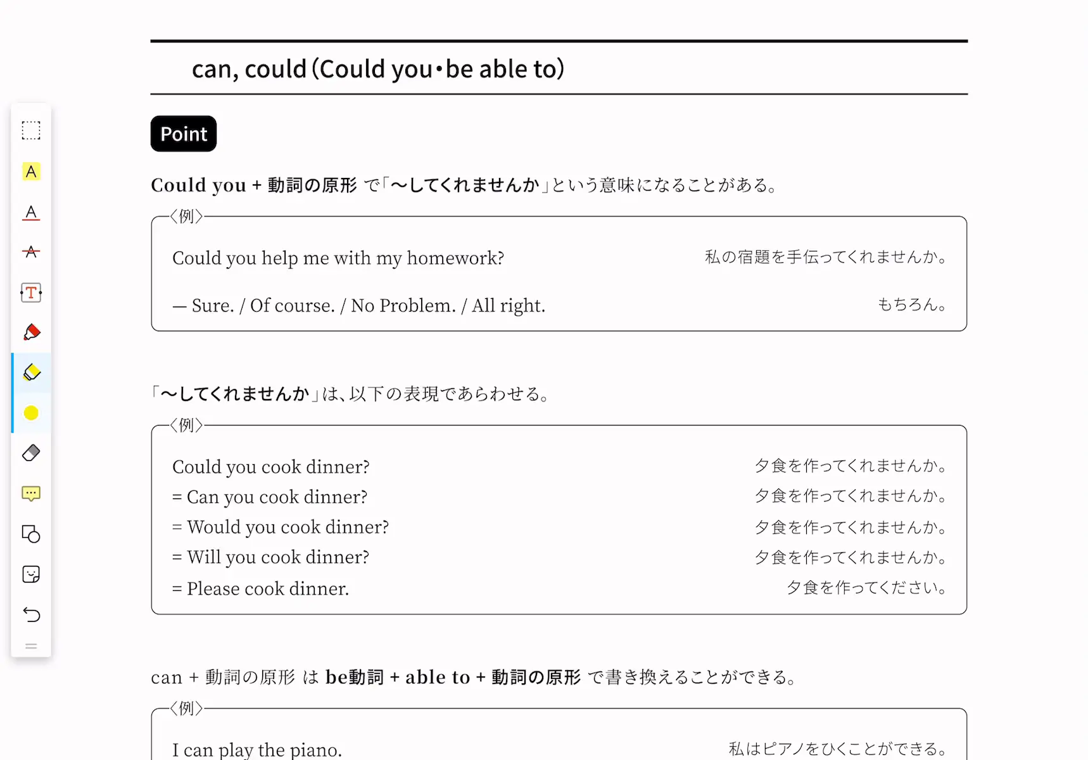Undo the last annotation
Screen dimensions: 1088x760
pyautogui.click(x=31, y=614)
